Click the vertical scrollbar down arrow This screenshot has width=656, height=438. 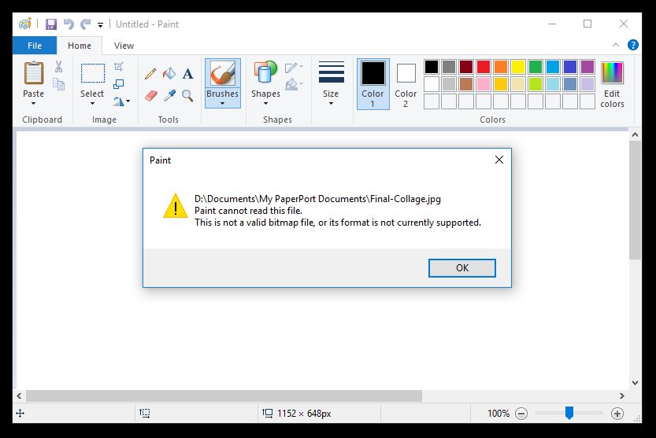(x=635, y=383)
